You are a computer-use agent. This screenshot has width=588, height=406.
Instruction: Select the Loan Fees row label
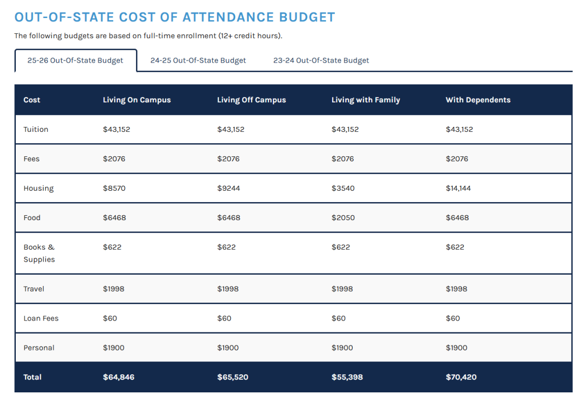coord(41,319)
